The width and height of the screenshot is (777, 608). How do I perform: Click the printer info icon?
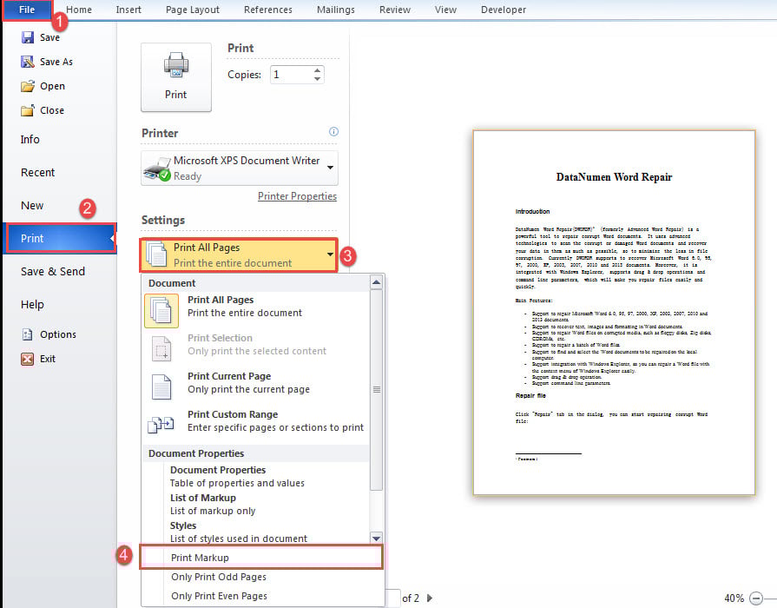(333, 132)
